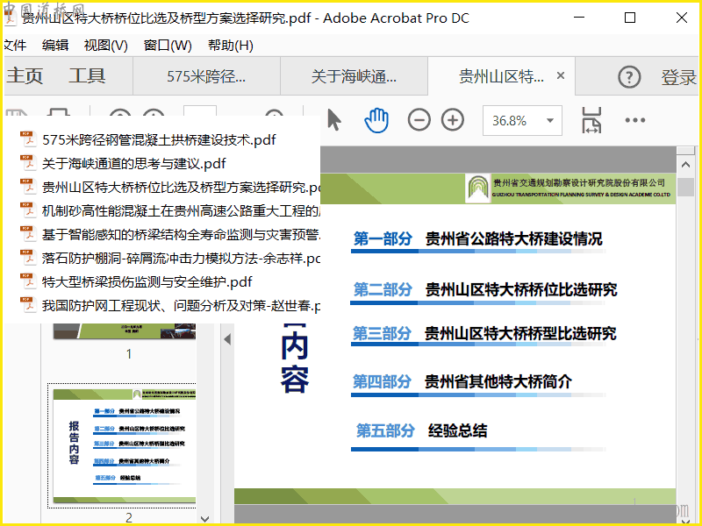This screenshot has width=702, height=526.
Task: Click heading 第四部分 贵州省其他特大桥简介
Action: (462, 382)
